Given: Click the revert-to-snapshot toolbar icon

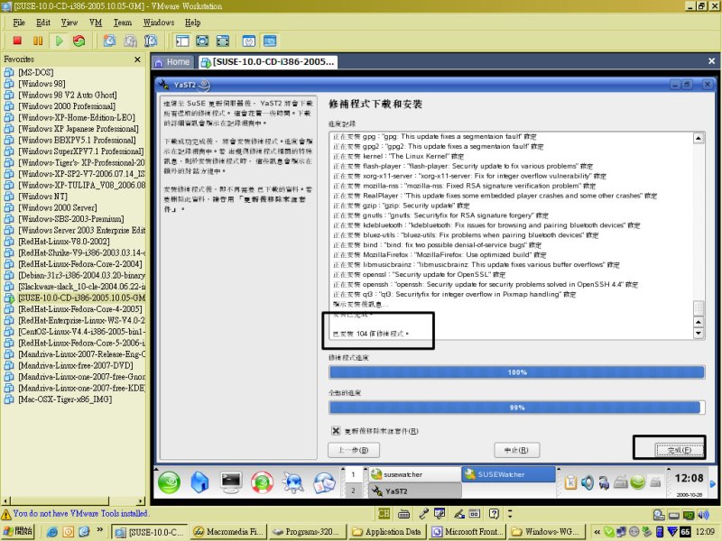Looking at the screenshot, I should pos(130,41).
